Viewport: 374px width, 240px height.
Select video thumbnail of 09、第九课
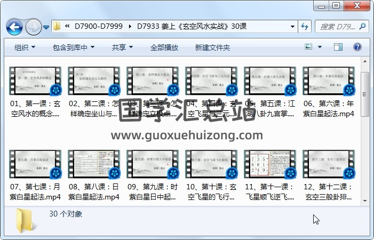coord(153,164)
